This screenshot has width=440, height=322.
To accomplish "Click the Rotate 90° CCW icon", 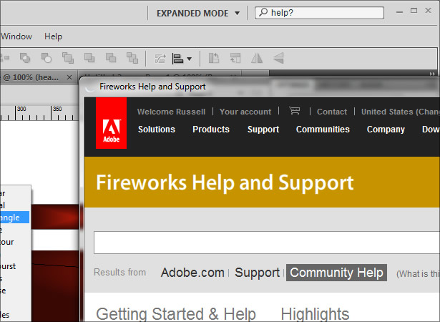I will tap(214, 58).
